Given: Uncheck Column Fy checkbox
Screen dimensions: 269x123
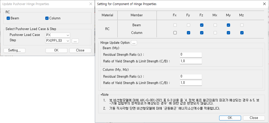Looking at the screenshot, I should (188, 33).
